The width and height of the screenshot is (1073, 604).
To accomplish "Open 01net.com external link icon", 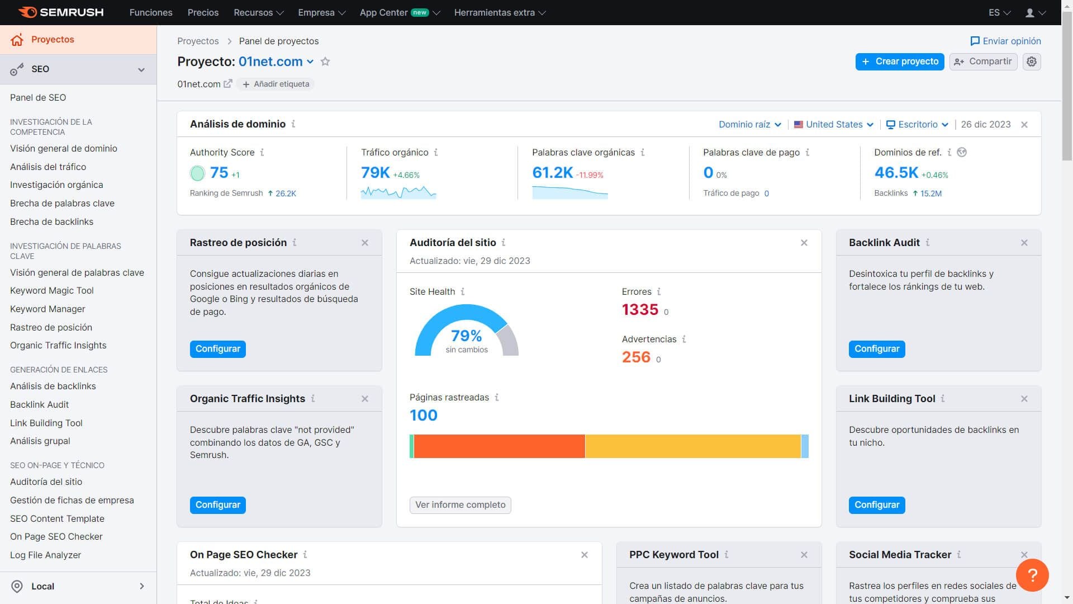I will click(x=227, y=83).
